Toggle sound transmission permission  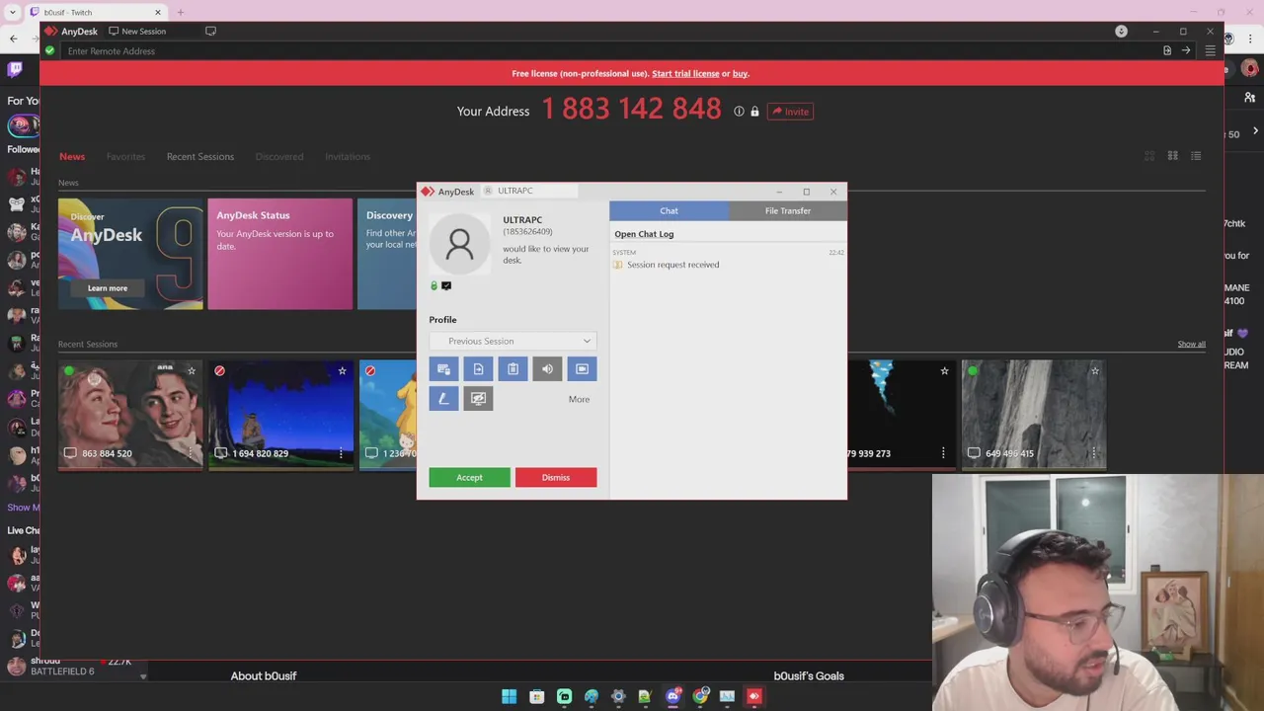(x=547, y=368)
